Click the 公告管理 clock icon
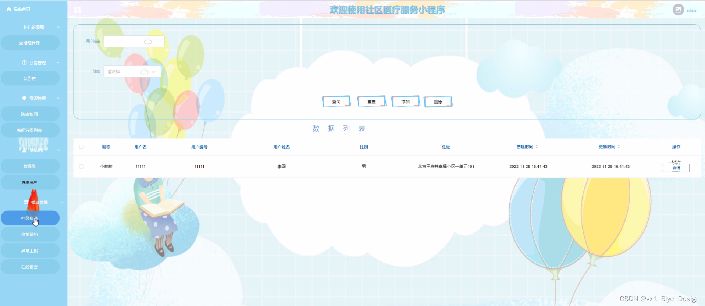 click(x=24, y=63)
